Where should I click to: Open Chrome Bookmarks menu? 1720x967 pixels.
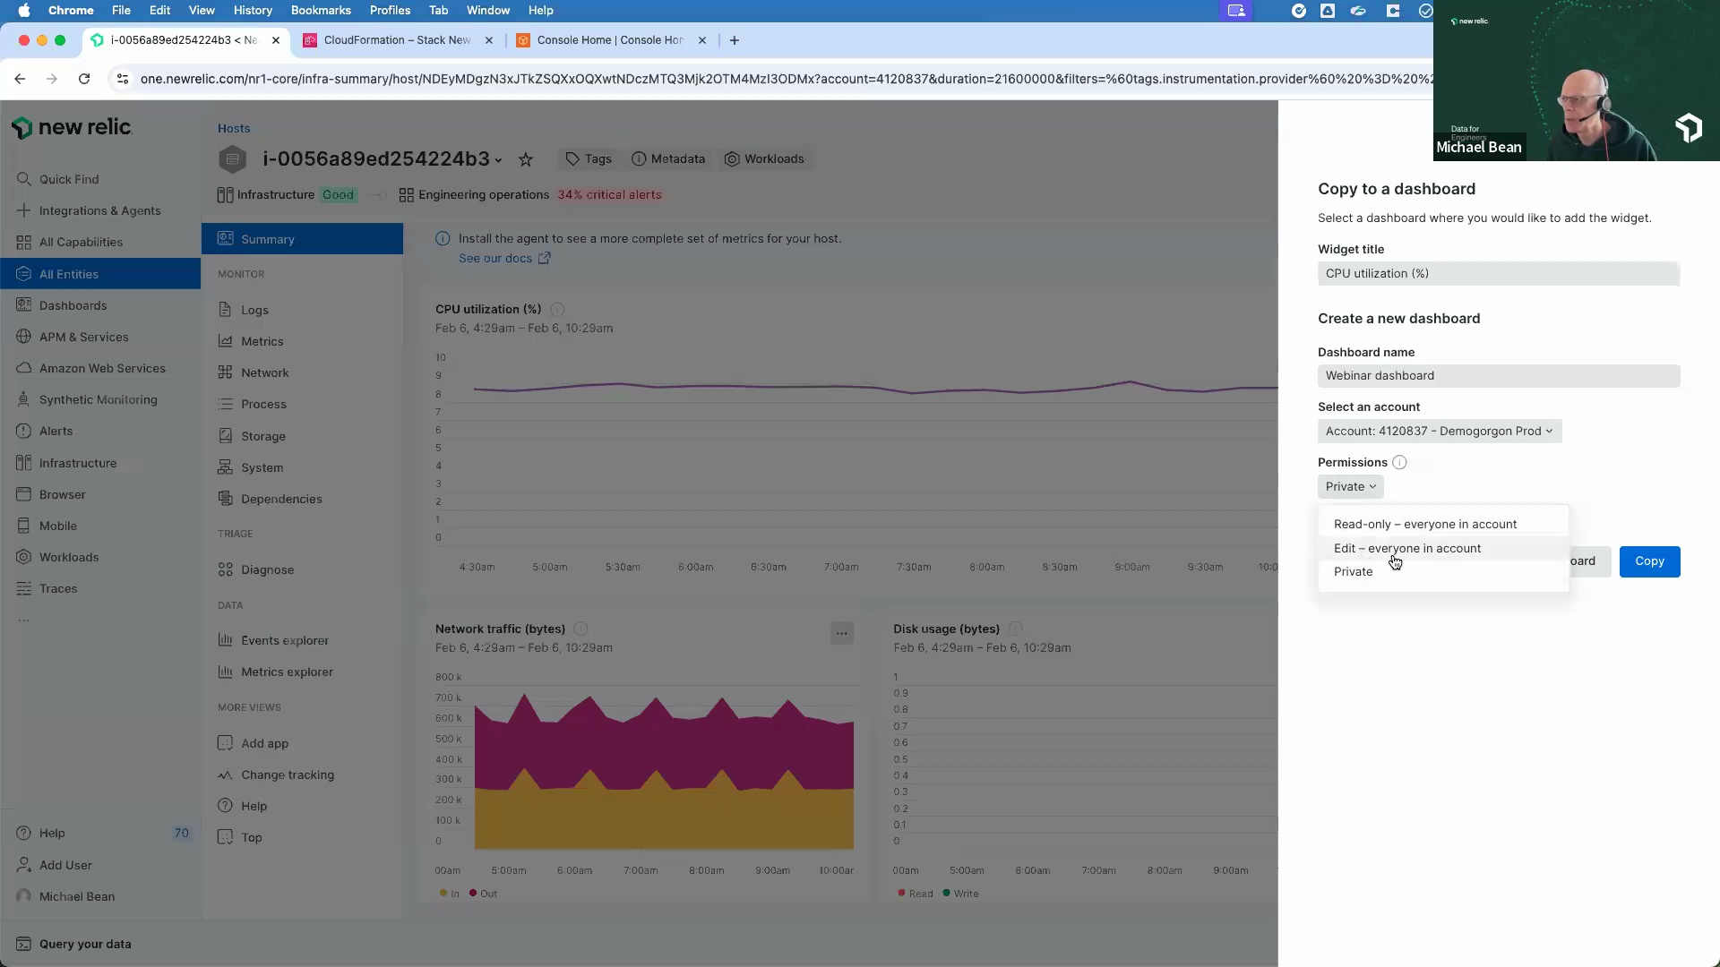(321, 11)
